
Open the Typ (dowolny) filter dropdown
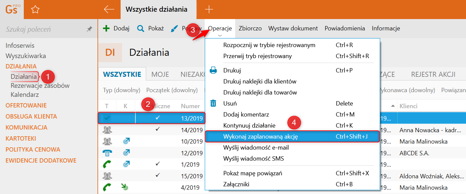click(121, 90)
